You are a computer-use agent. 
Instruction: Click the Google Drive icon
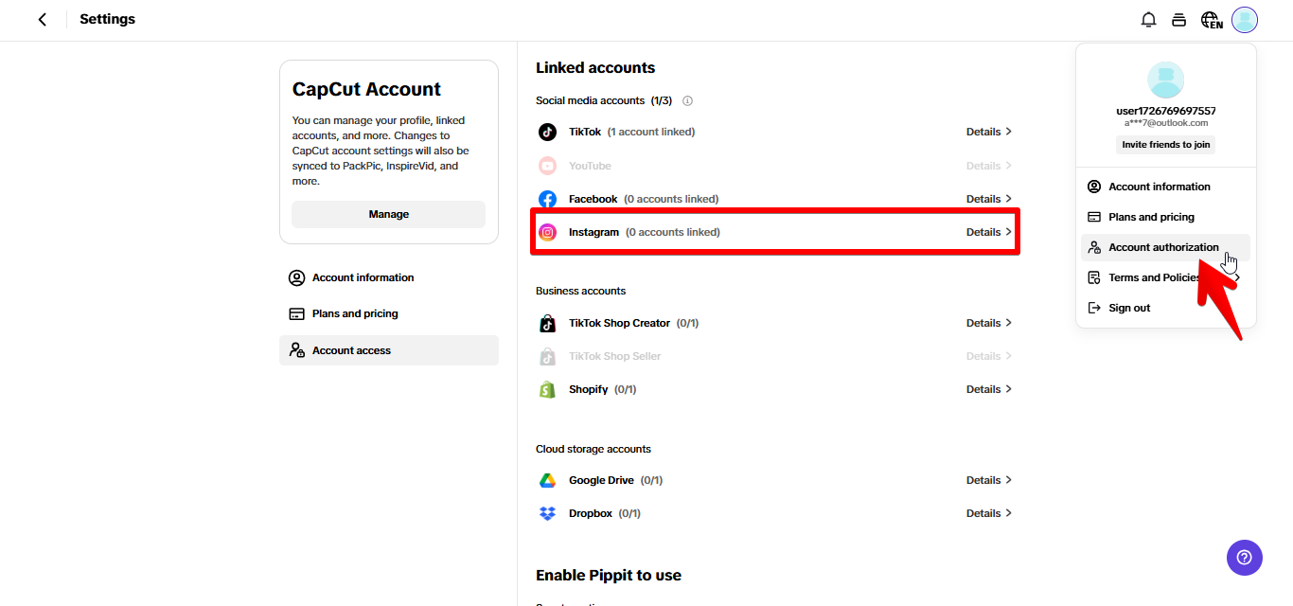pos(547,480)
